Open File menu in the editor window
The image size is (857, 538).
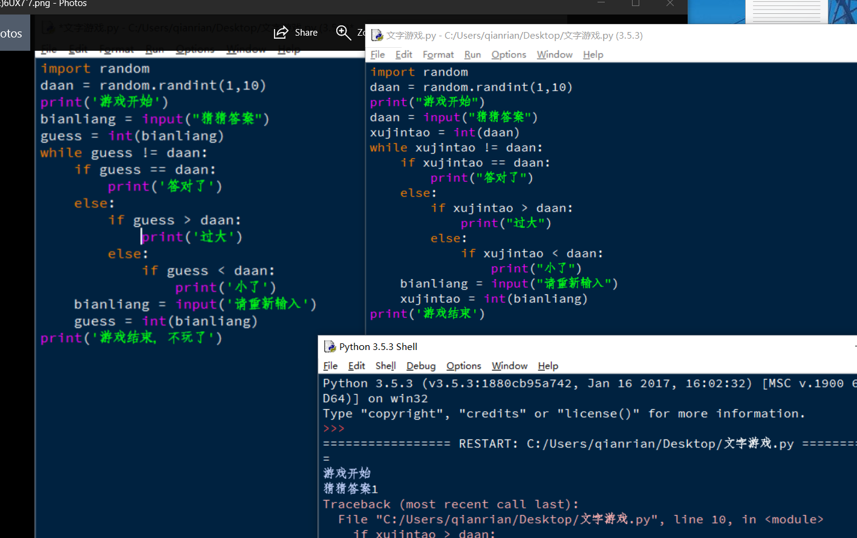tap(378, 54)
